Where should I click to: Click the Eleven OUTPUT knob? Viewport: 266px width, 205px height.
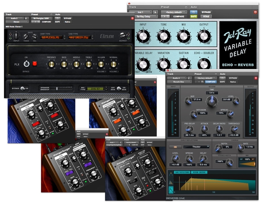pyautogui.click(x=122, y=36)
